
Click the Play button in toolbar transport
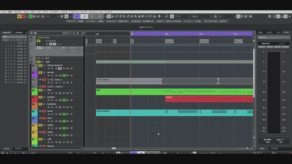coord(92,16)
